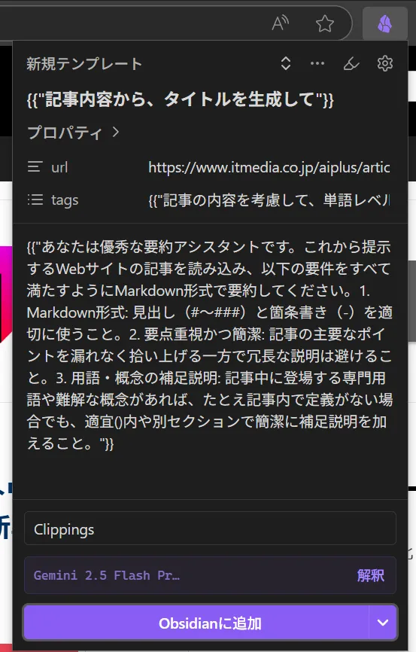Click the tags property value field
Screen dimensions: 416x652
pyautogui.click(x=269, y=200)
